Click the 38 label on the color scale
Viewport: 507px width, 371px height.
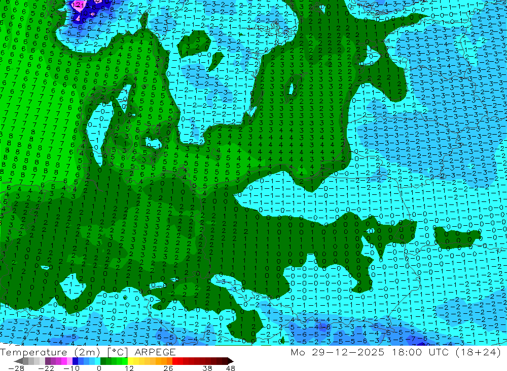[x=207, y=368]
